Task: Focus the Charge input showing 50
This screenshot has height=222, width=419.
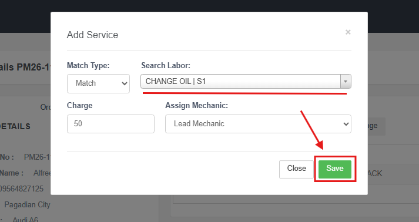Action: (110, 124)
